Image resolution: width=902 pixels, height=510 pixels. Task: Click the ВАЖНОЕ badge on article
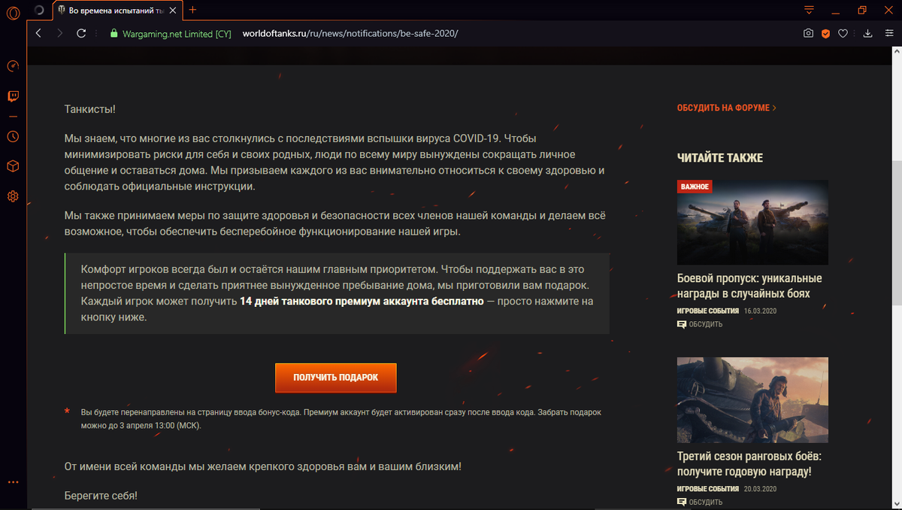tap(695, 186)
